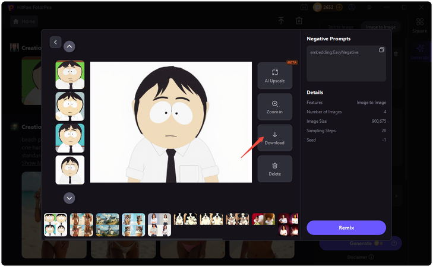
Task: Go to Home in the main window
Action: (x=24, y=21)
